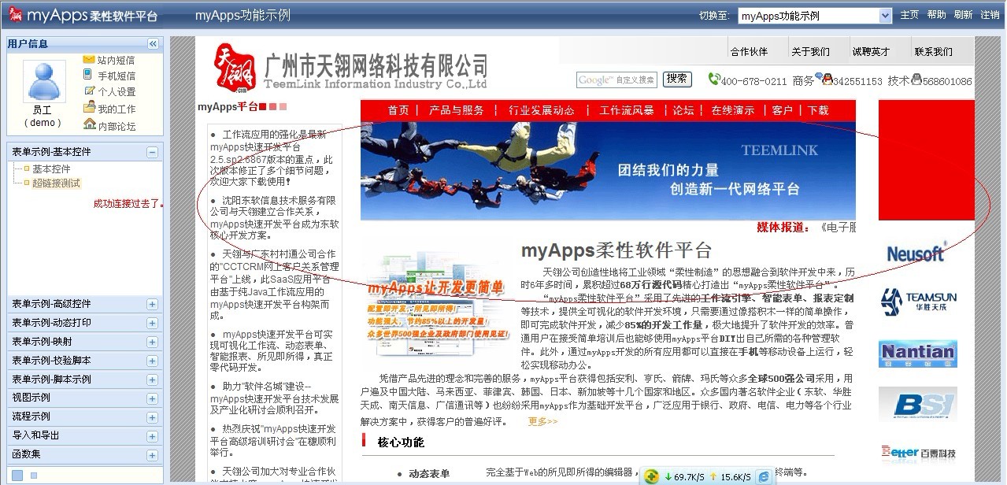Open the 切换至 application dropdown

[x=815, y=15]
